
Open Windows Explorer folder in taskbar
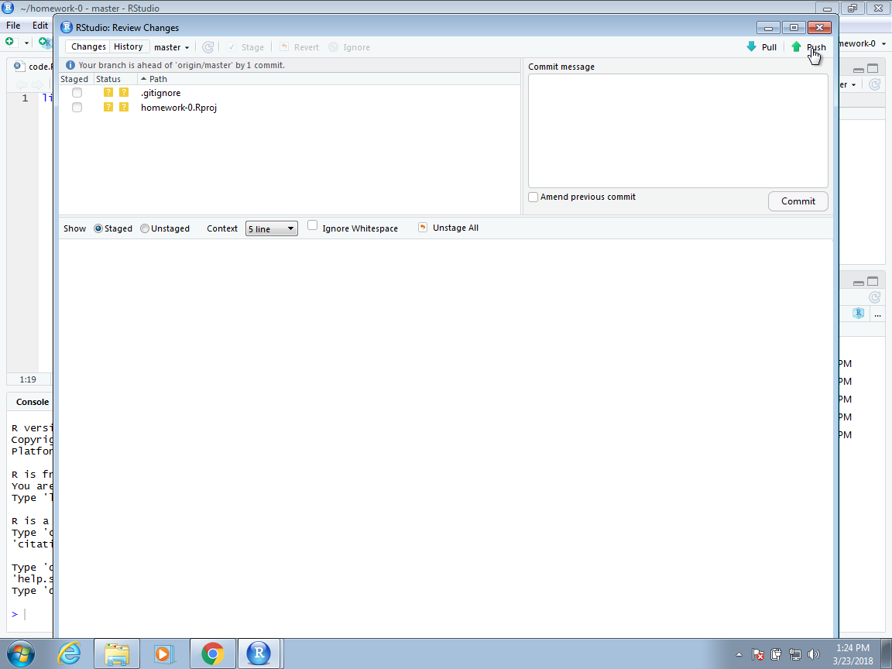click(117, 654)
